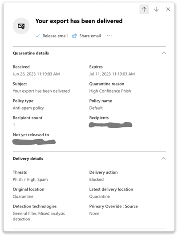Click the email title 'Your export has been delivered'
The image size is (178, 236).
pyautogui.click(x=79, y=21)
